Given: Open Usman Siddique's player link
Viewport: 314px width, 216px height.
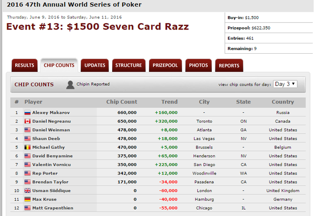Looking at the screenshot, I should click(x=52, y=191).
